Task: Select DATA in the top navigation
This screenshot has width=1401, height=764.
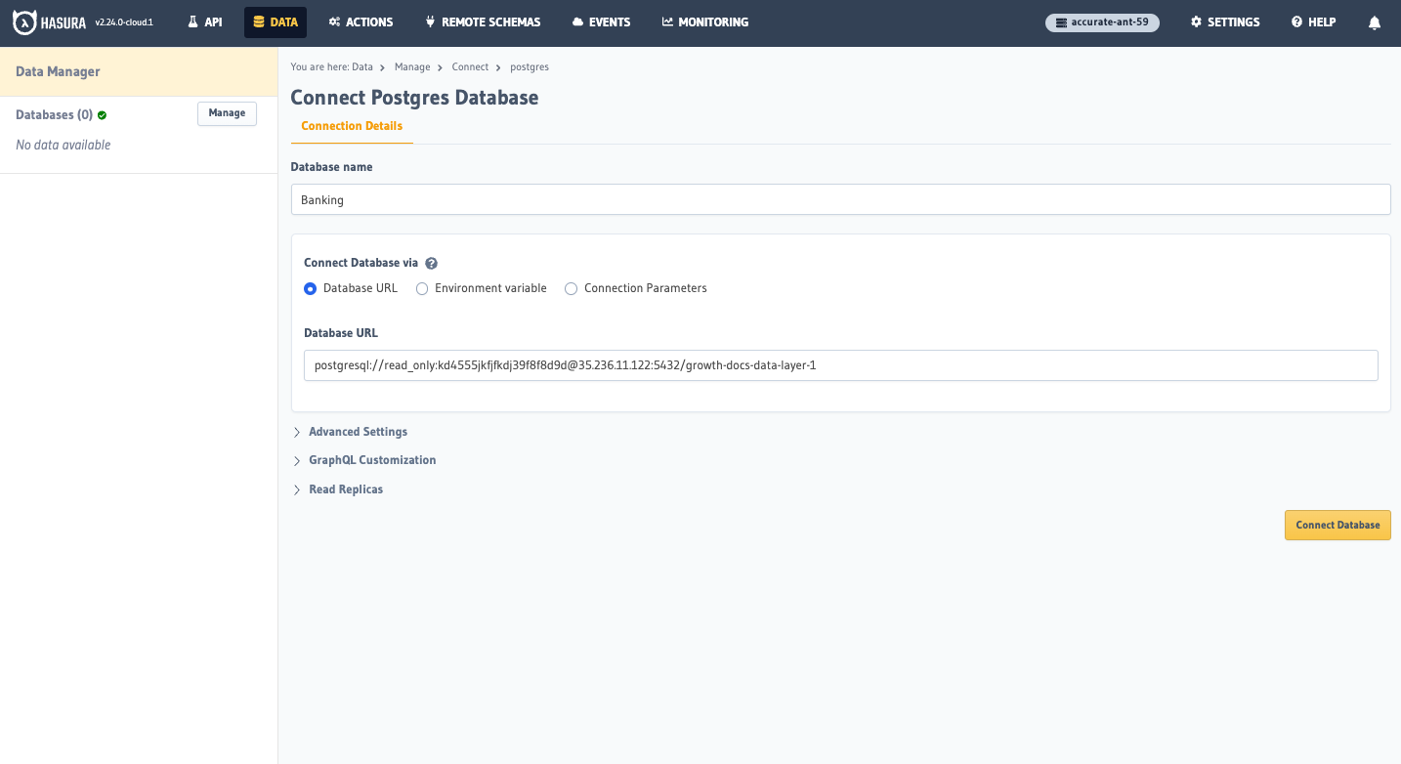Action: tap(275, 21)
